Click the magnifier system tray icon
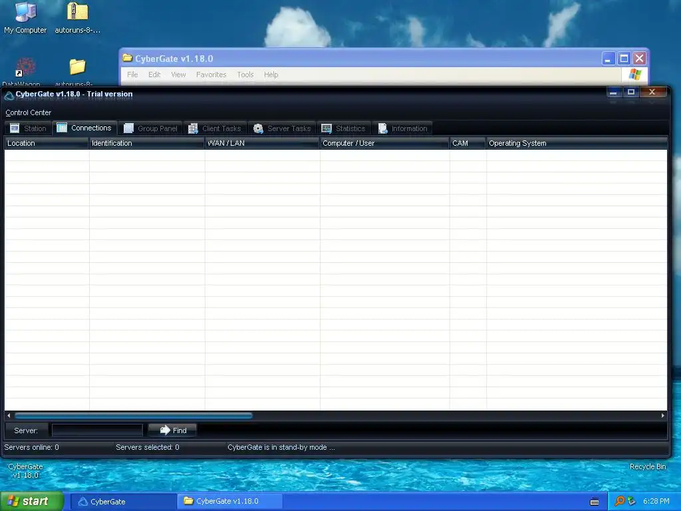The height and width of the screenshot is (511, 681). (619, 502)
